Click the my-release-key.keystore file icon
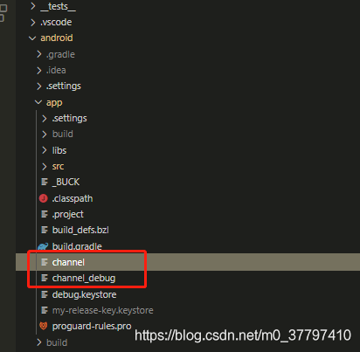Screen dimensions: 360x352 click(x=45, y=310)
